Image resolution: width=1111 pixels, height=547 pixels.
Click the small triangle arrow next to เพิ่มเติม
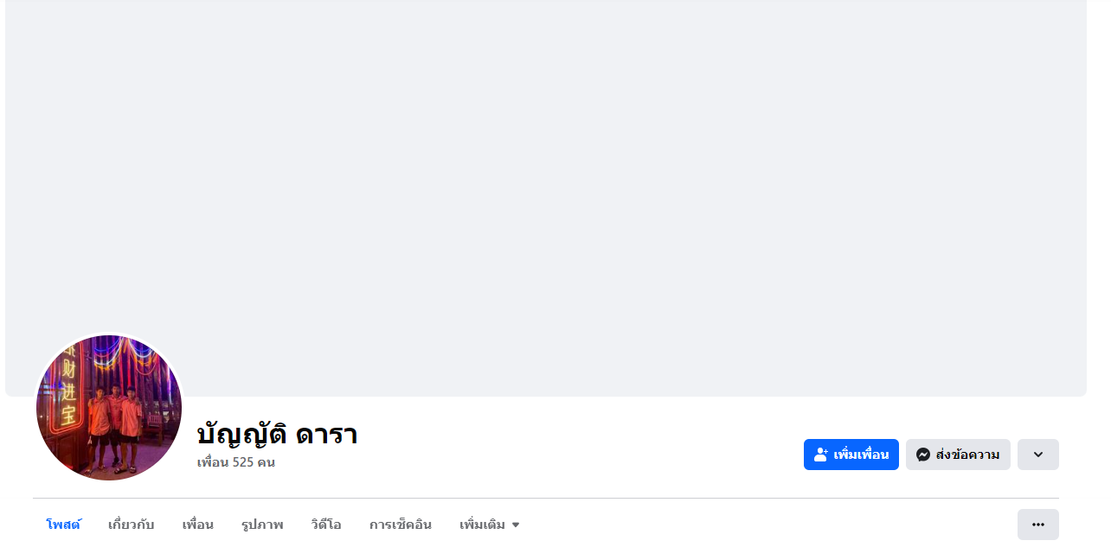click(516, 525)
